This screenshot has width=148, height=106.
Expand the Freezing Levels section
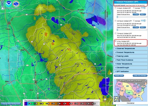coord(130,56)
